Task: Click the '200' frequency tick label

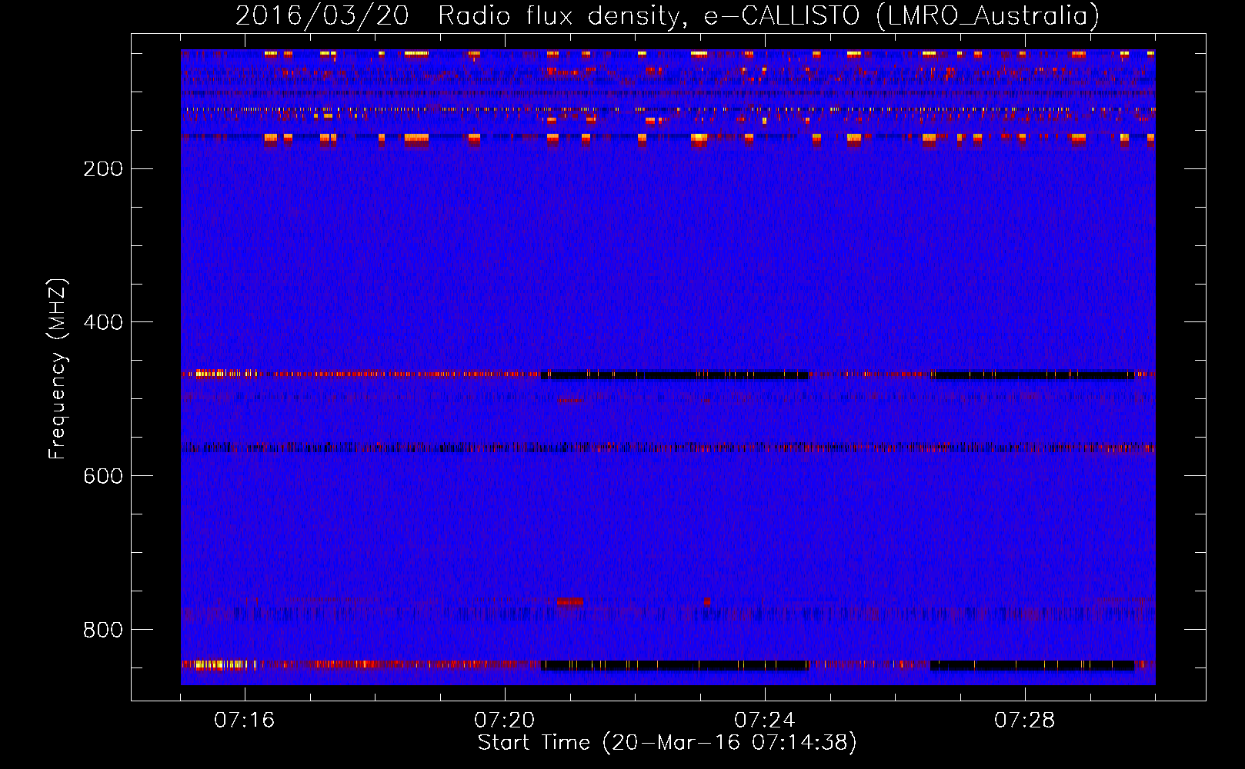Action: [103, 169]
